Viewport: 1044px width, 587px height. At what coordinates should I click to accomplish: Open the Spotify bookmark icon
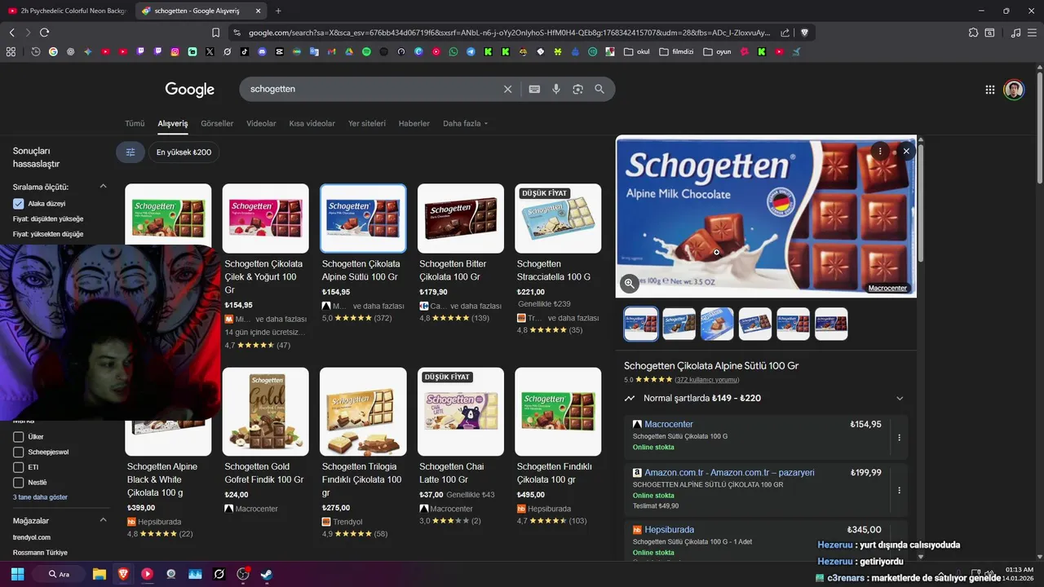[x=366, y=52]
